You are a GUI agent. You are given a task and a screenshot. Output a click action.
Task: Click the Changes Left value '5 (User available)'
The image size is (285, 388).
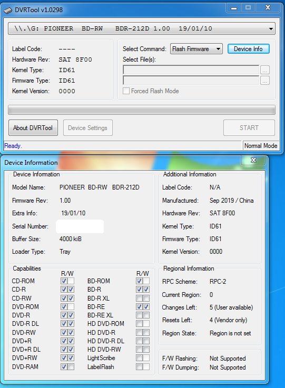point(231,307)
